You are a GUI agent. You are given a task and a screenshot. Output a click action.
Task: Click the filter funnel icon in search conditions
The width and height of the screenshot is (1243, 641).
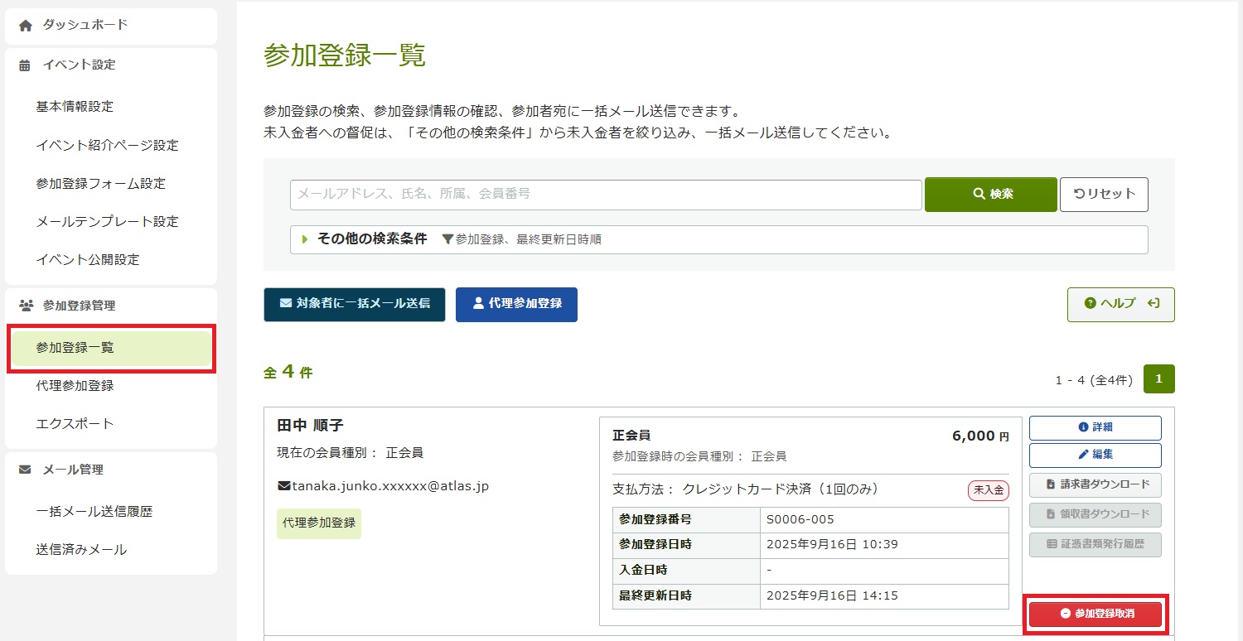click(x=447, y=239)
